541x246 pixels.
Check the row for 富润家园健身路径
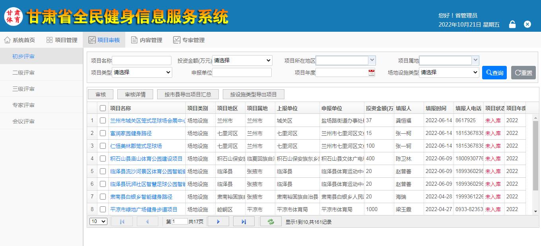[103, 133]
